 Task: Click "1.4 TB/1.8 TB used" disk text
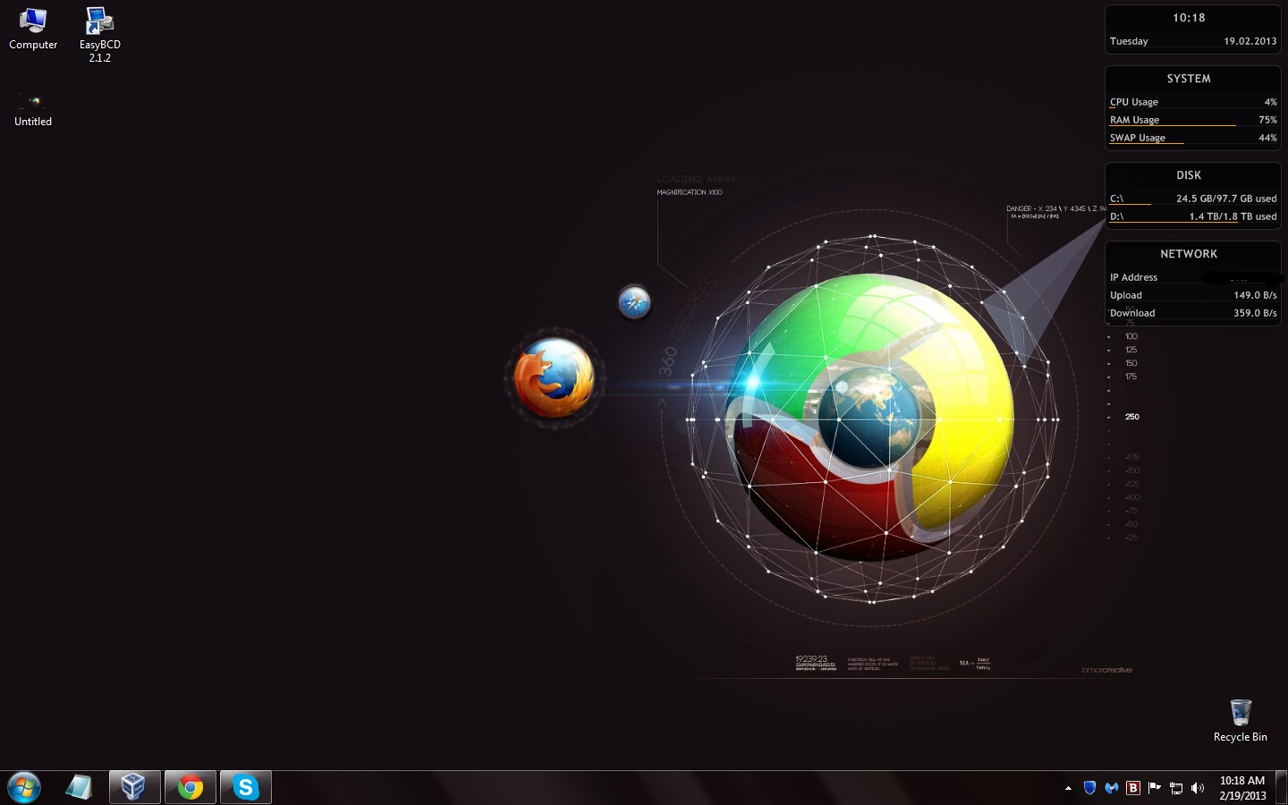(x=1233, y=216)
